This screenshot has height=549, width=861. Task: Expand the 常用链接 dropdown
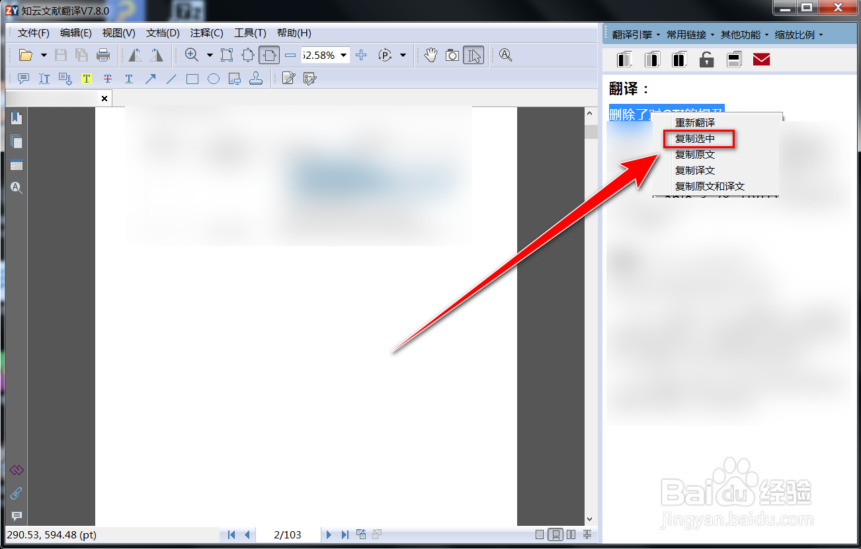click(690, 34)
